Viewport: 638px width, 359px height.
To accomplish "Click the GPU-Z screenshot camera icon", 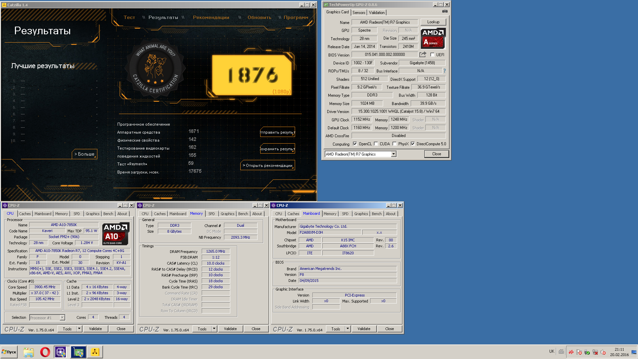I will (445, 11).
